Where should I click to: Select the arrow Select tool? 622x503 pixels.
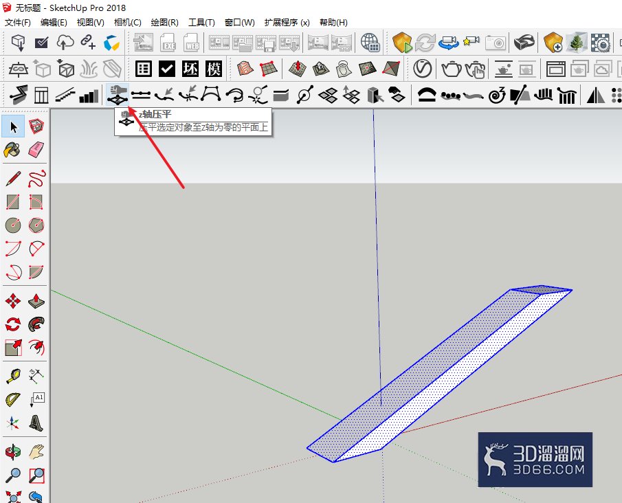click(14, 127)
